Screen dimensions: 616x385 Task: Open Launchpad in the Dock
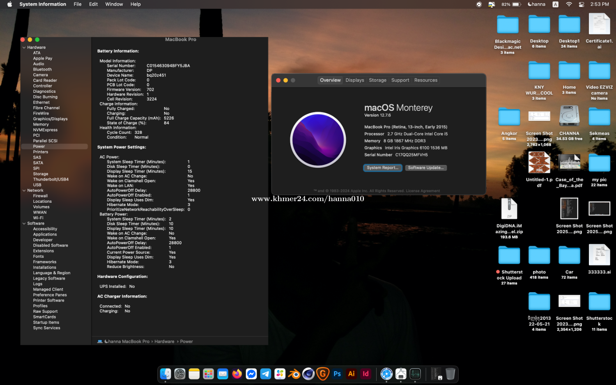209,374
